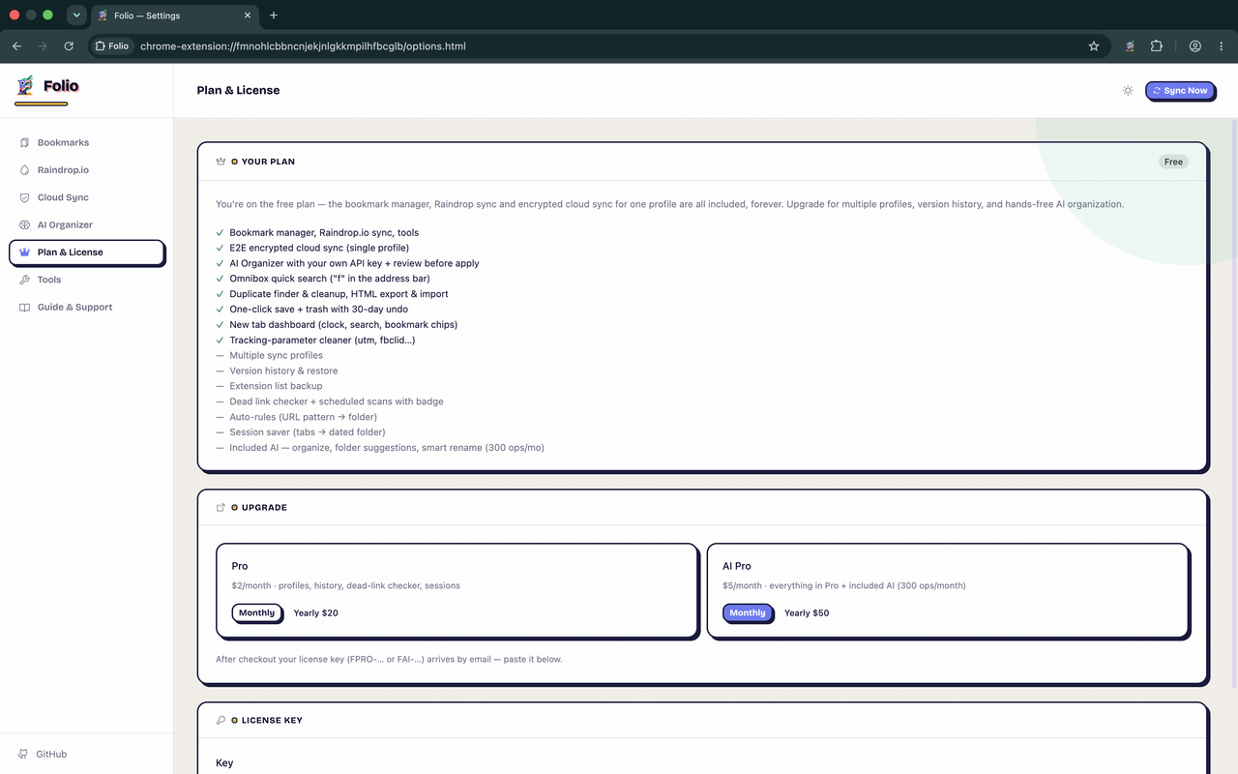Open a new browser tab

pos(274,15)
